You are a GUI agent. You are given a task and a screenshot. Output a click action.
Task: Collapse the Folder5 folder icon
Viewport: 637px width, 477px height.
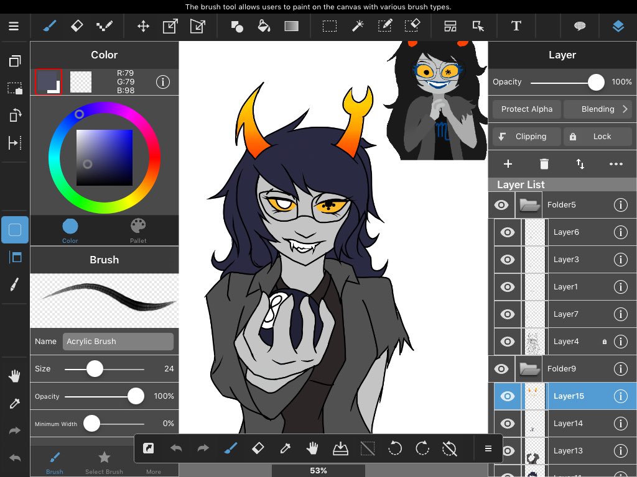pos(529,205)
